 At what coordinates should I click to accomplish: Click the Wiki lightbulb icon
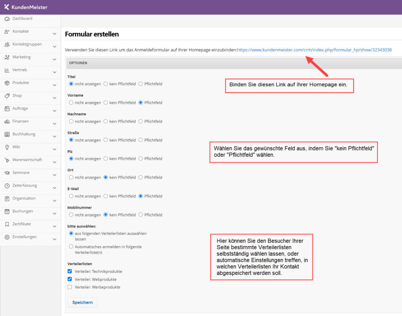click(x=7, y=147)
